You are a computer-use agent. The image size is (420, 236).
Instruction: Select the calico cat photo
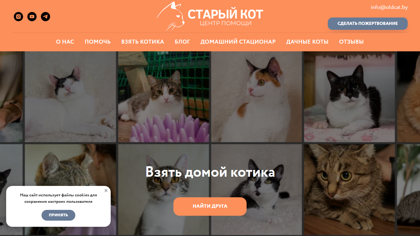(256, 96)
